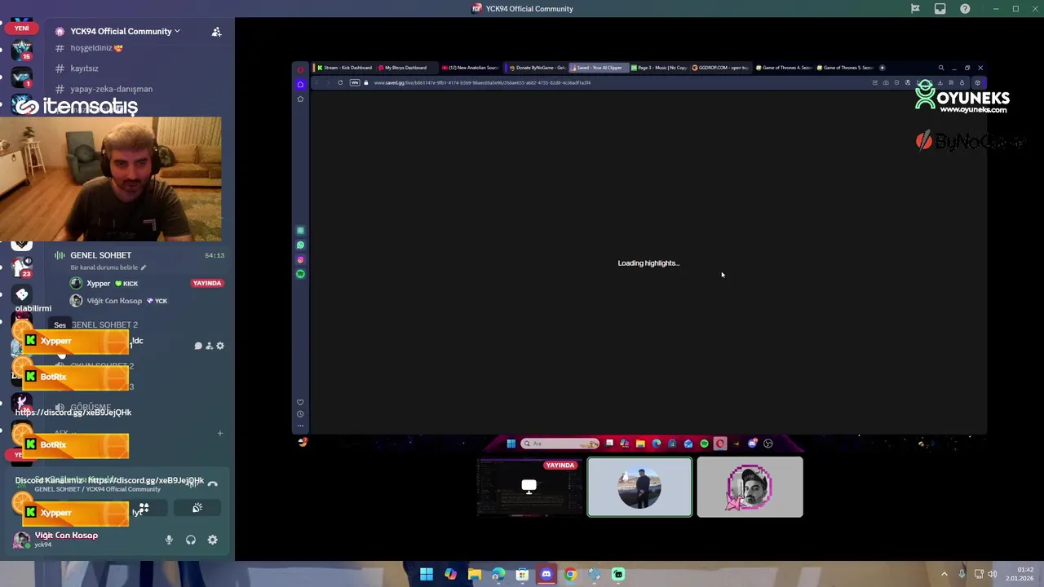The image size is (1044, 587).
Task: Switch to New Anatolian Sound tab
Action: click(471, 68)
